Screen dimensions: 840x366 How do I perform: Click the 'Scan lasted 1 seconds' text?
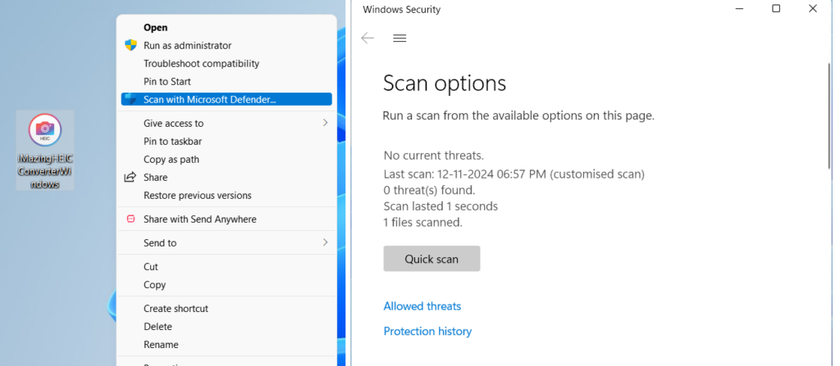(441, 206)
